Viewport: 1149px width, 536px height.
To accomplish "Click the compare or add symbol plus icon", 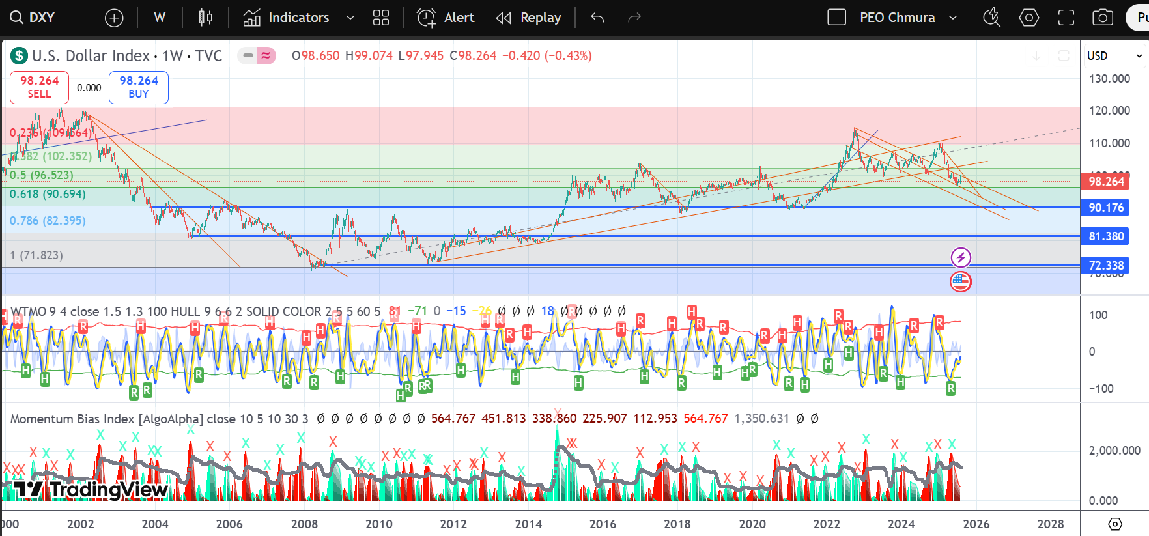I will 114,18.
